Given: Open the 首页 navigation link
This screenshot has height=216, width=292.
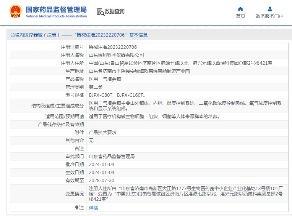Looking at the screenshot, I should [240, 16].
